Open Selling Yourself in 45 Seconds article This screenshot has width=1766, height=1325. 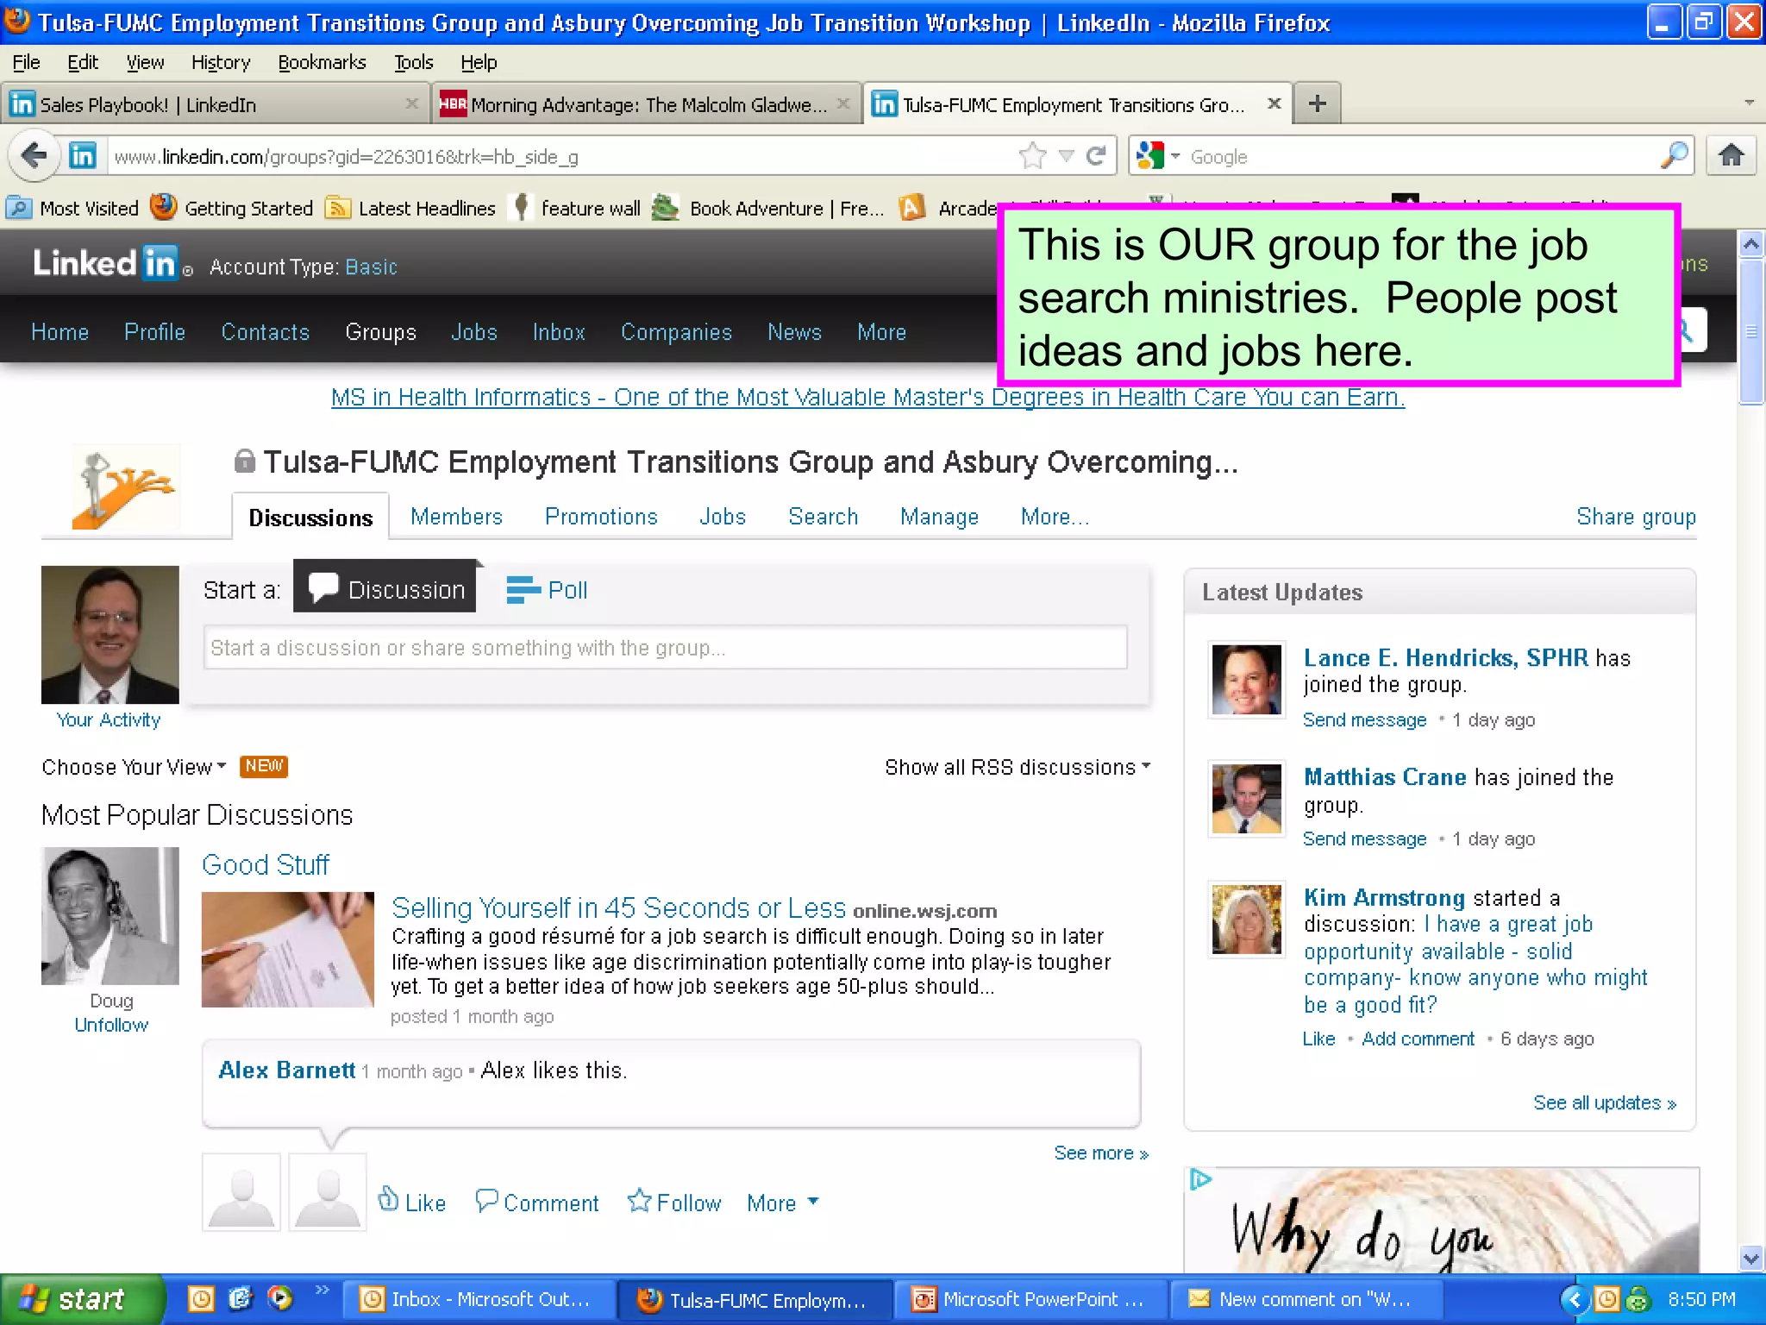[x=618, y=907]
